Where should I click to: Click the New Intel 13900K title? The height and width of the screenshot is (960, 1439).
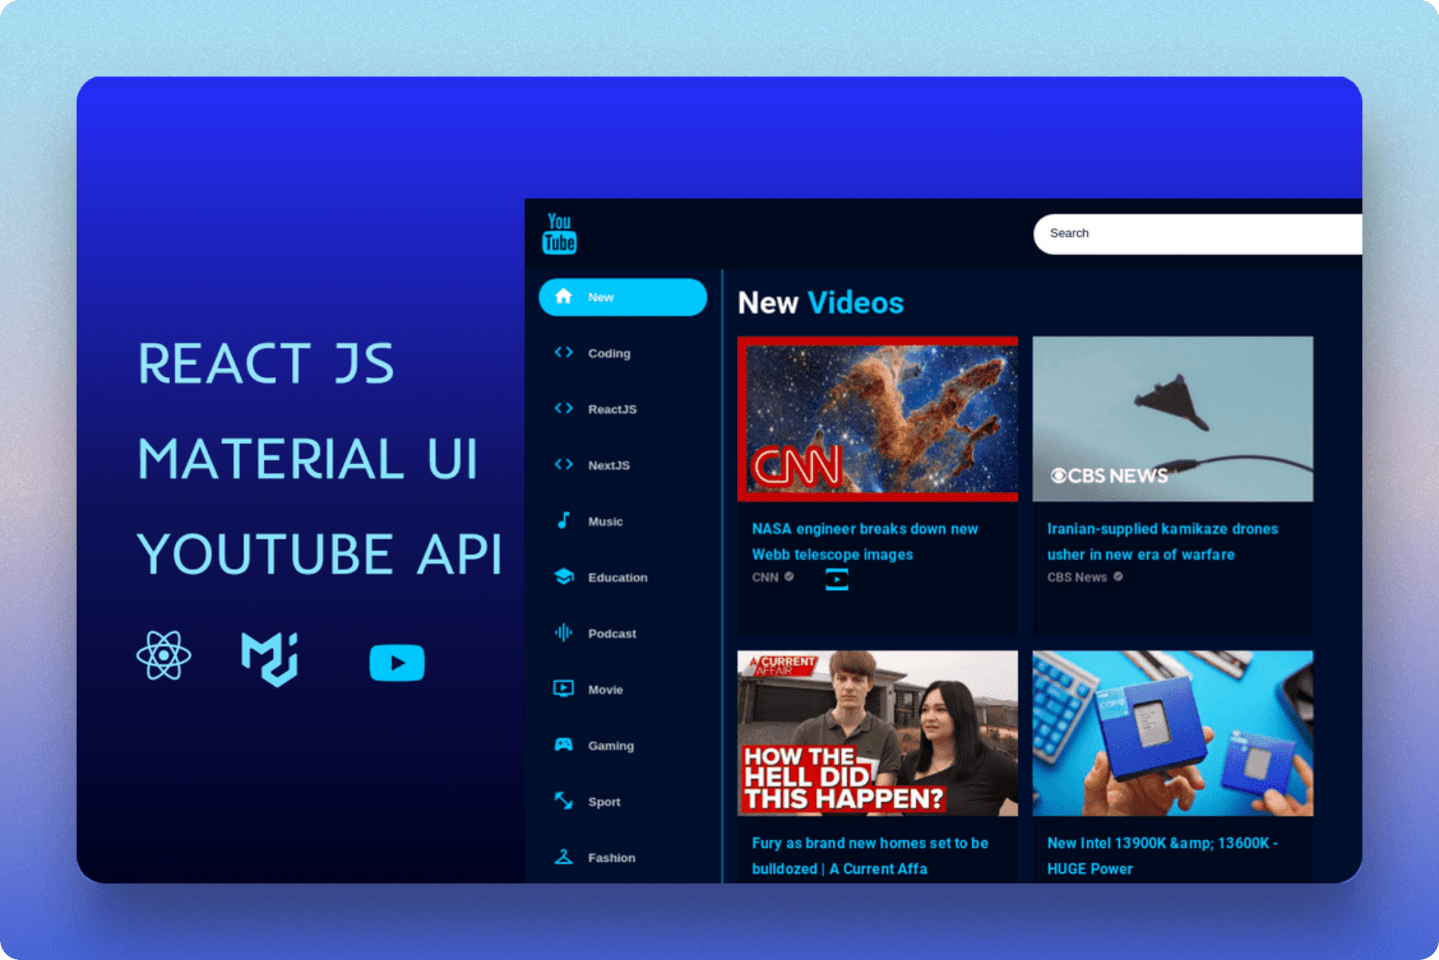pyautogui.click(x=1162, y=856)
